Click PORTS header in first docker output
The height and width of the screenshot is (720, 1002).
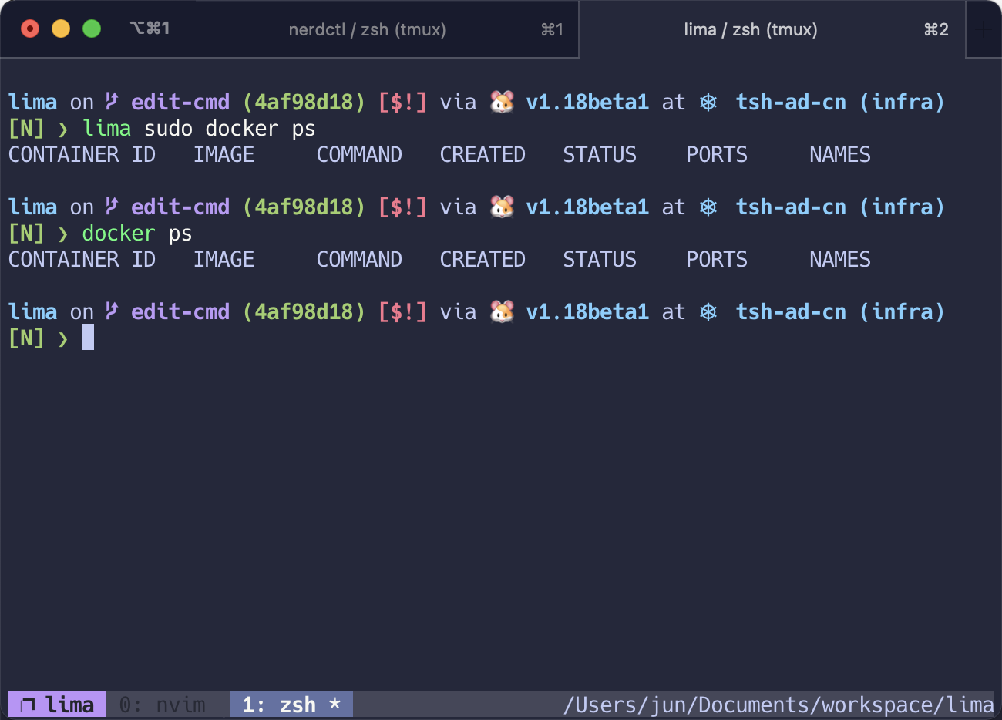(x=717, y=154)
